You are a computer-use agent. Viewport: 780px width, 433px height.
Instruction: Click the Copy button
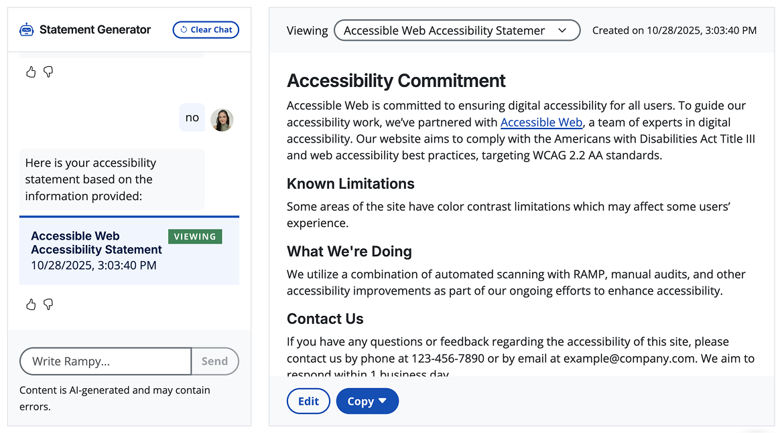pos(362,401)
